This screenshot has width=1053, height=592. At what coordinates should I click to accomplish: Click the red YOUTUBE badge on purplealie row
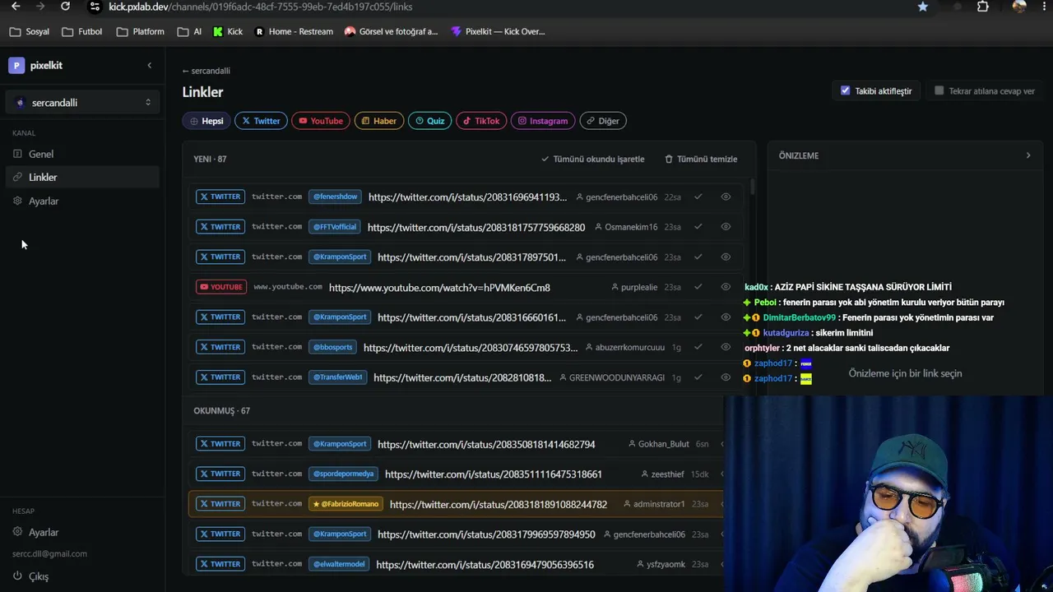(220, 287)
